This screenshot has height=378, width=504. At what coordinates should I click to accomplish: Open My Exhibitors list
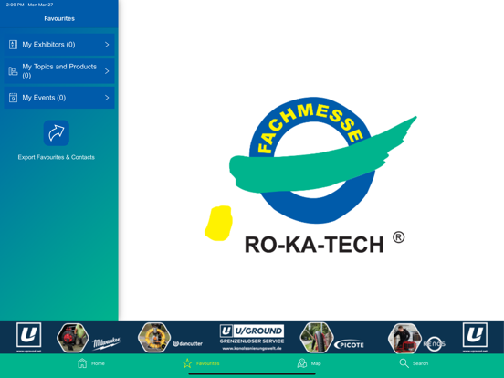click(x=59, y=45)
